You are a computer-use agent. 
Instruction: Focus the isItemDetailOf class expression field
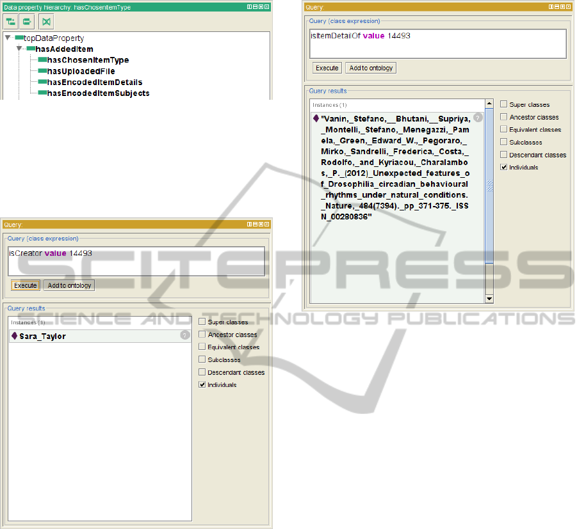[x=437, y=43]
